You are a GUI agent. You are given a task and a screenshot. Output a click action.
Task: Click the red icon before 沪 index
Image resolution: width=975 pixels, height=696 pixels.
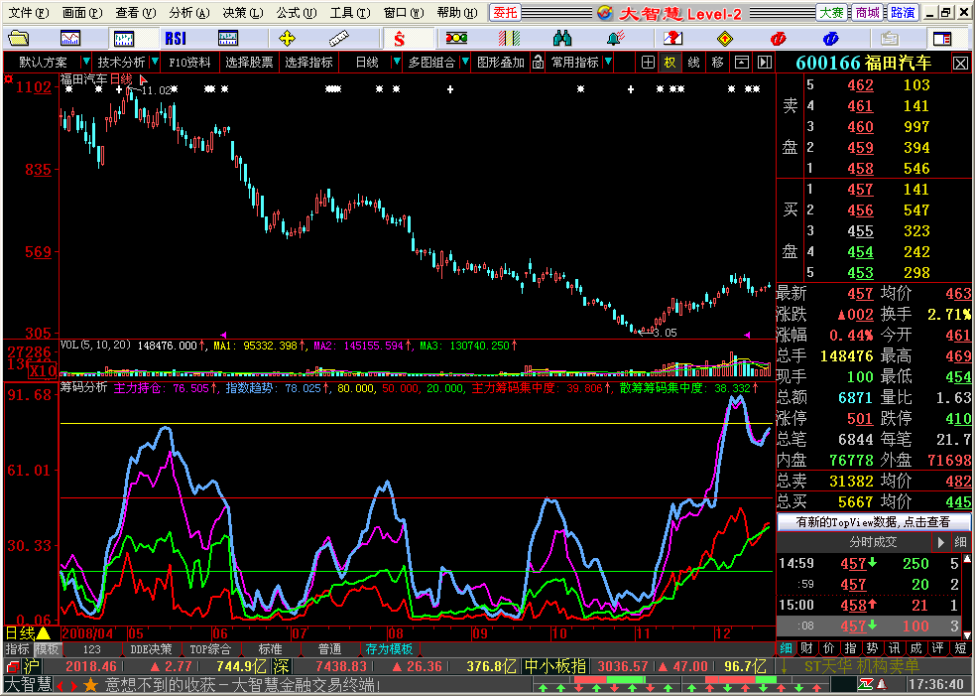click(x=13, y=667)
